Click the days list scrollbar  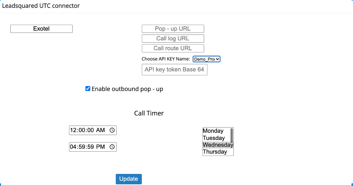[x=232, y=135]
